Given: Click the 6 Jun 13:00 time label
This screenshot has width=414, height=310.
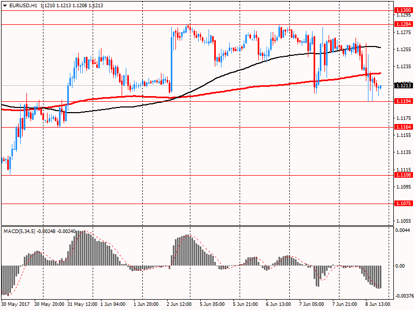Looking at the screenshot, I should [278, 304].
